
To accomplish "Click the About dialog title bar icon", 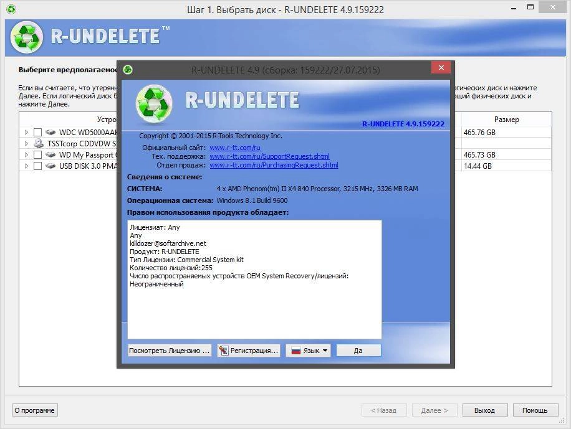I will (x=128, y=69).
